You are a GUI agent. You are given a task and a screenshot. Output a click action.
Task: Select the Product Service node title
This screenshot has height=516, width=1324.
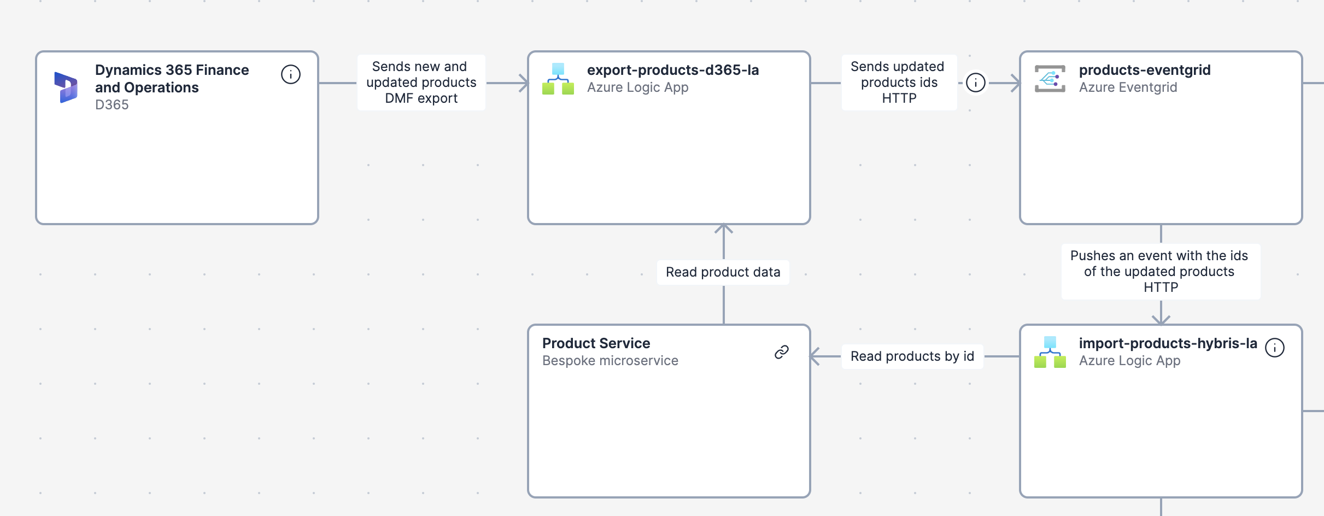(596, 343)
